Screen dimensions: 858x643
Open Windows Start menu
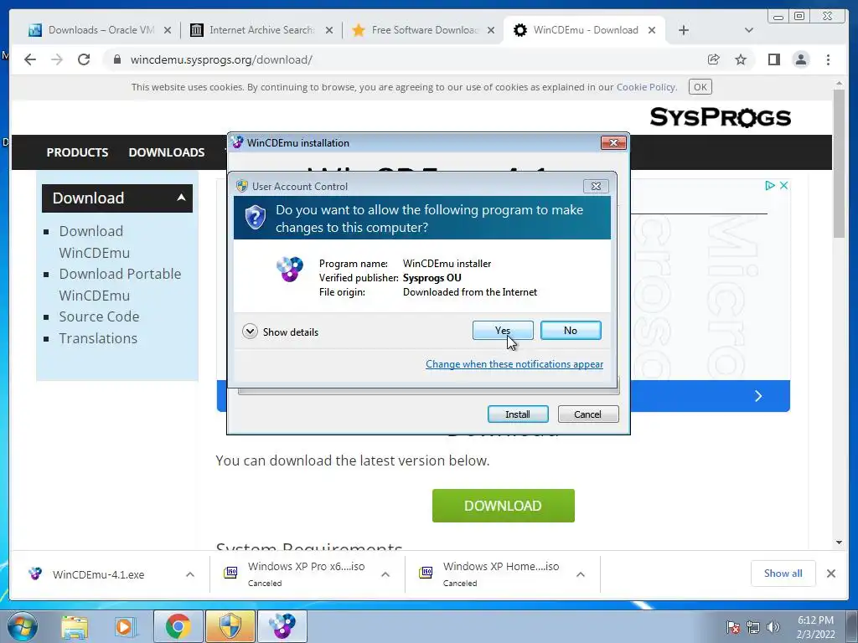pyautogui.click(x=23, y=626)
